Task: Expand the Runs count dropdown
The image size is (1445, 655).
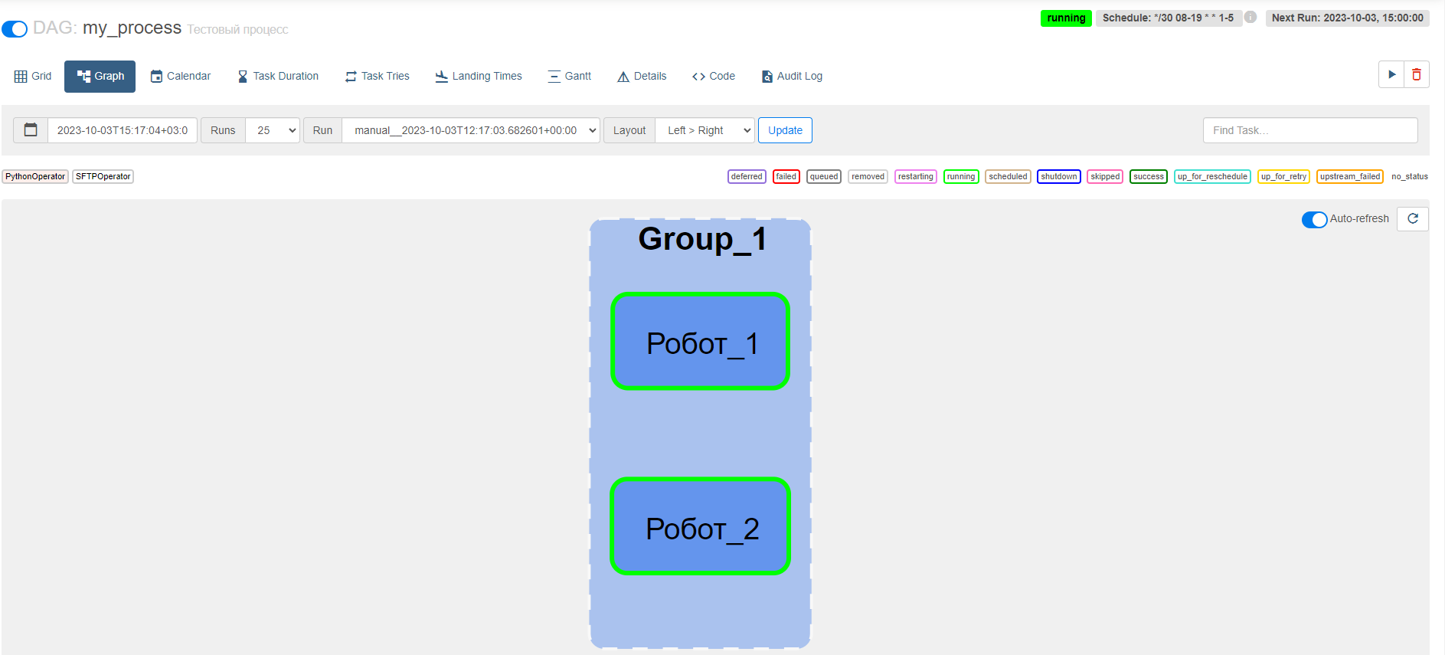Action: pyautogui.click(x=273, y=130)
